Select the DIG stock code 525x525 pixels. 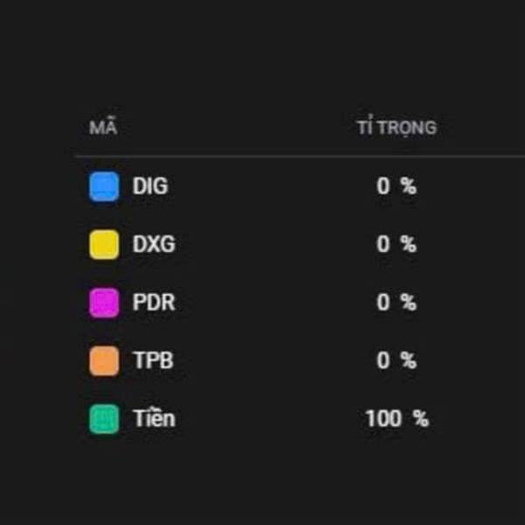150,185
